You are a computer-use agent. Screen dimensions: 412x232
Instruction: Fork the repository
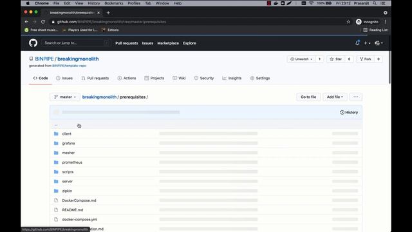(x=366, y=59)
